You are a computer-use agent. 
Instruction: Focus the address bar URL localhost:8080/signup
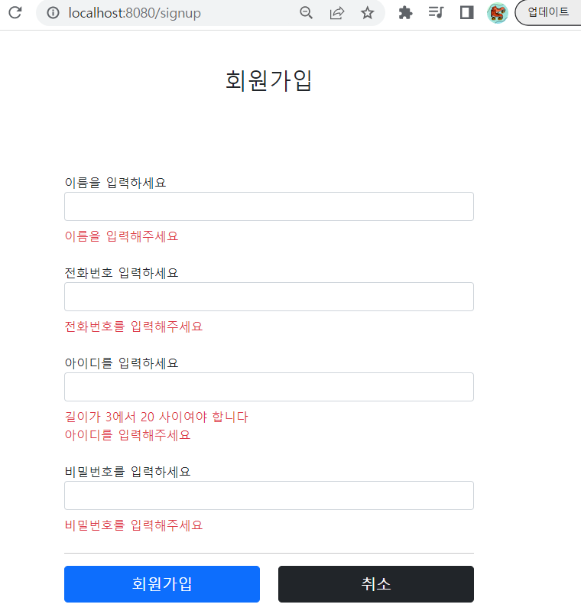[x=135, y=13]
